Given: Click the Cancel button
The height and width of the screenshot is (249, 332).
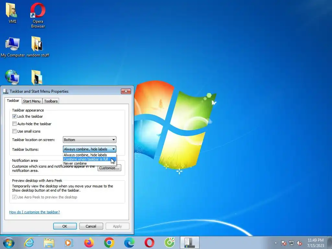Looking at the screenshot, I should coord(91,226).
